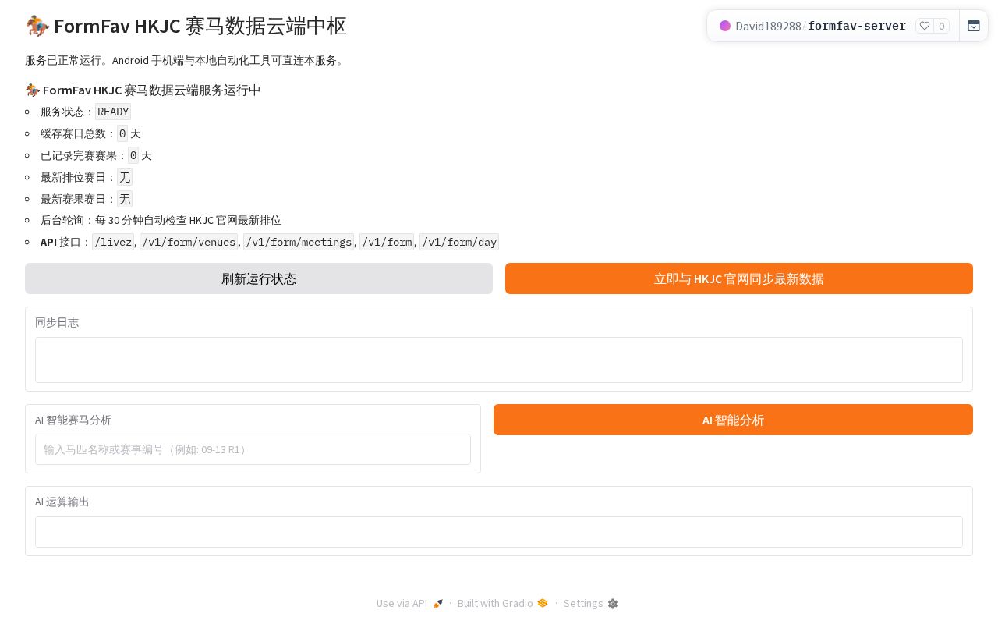Screen dimensions: 998x624
Task: Click the /v1/form/meetings endpoint text
Action: [x=299, y=242]
